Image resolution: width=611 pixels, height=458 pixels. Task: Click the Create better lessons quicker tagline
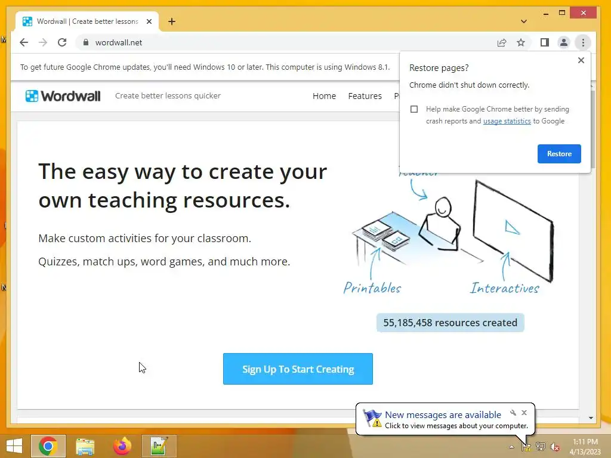[168, 96]
